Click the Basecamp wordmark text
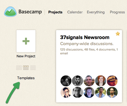 click(x=30, y=12)
